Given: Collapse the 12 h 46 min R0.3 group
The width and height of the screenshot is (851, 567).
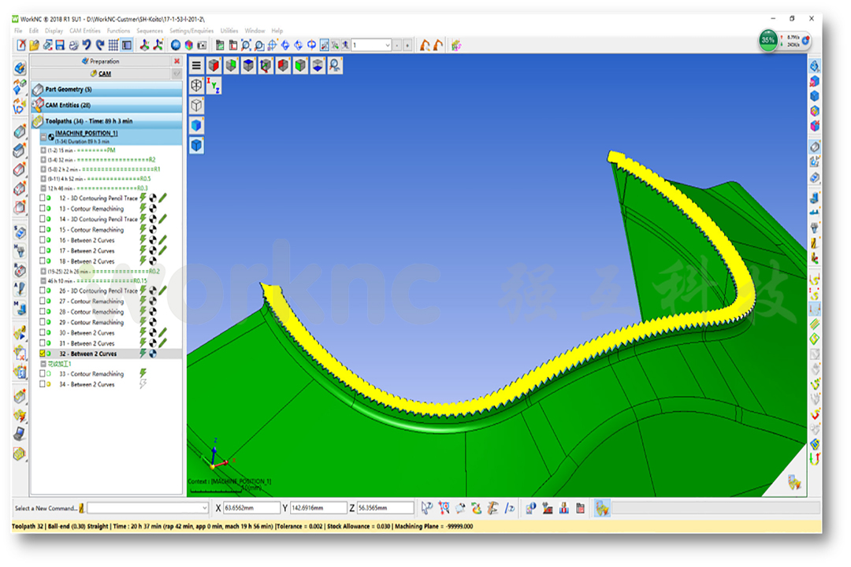Looking at the screenshot, I should pyautogui.click(x=43, y=188).
